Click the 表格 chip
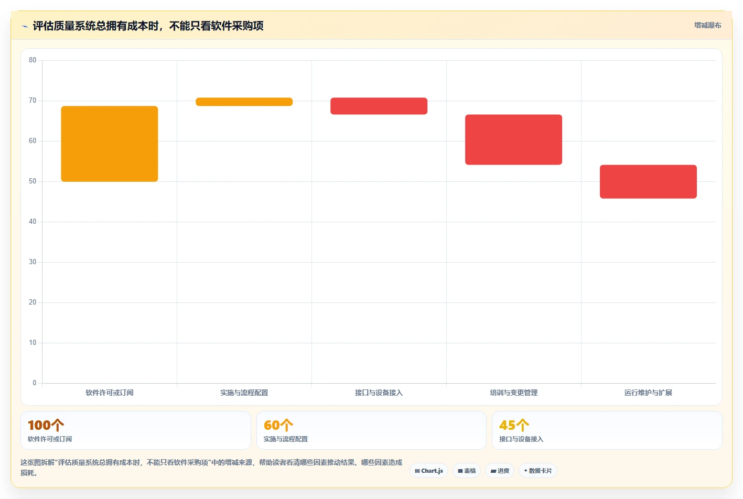 (467, 471)
